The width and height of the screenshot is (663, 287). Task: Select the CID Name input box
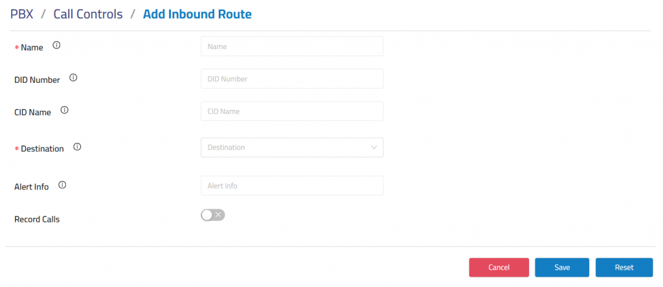[292, 111]
